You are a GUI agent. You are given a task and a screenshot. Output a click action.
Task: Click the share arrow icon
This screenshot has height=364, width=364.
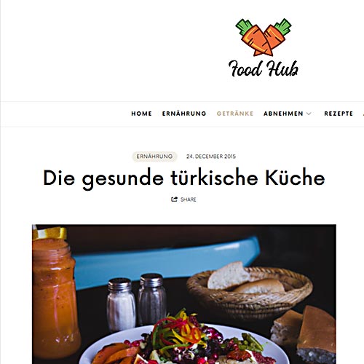174,199
